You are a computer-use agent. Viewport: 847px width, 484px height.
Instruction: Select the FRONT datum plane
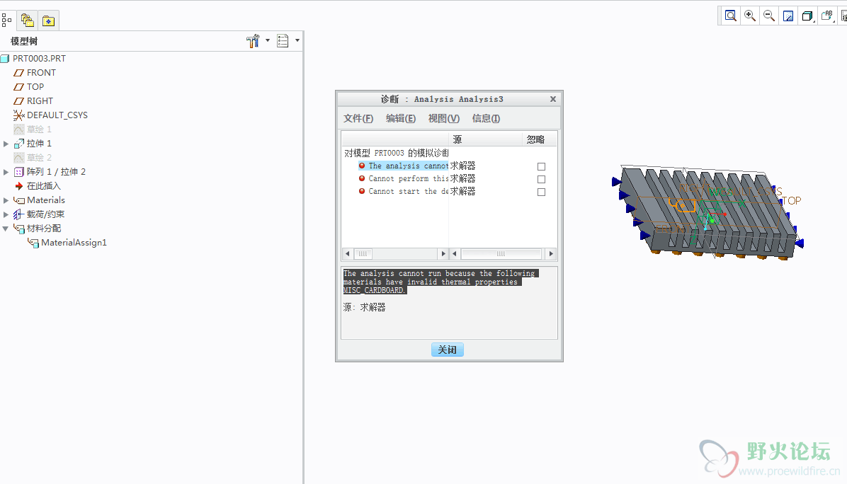click(41, 72)
